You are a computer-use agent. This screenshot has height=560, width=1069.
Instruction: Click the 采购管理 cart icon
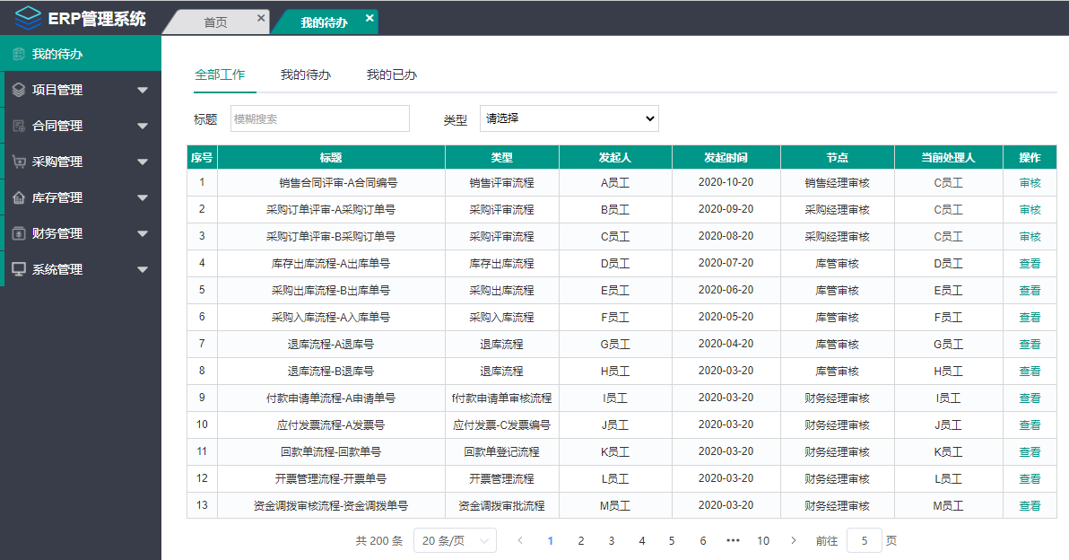(19, 162)
